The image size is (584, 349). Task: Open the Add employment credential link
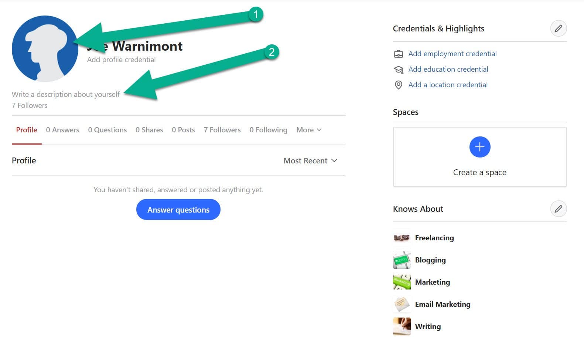(452, 54)
